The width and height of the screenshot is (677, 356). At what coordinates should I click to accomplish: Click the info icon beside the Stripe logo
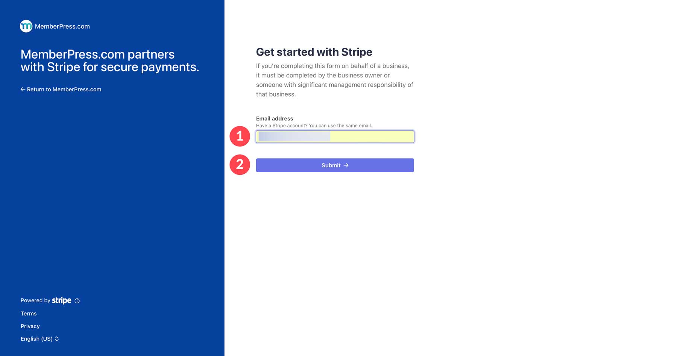click(x=77, y=301)
